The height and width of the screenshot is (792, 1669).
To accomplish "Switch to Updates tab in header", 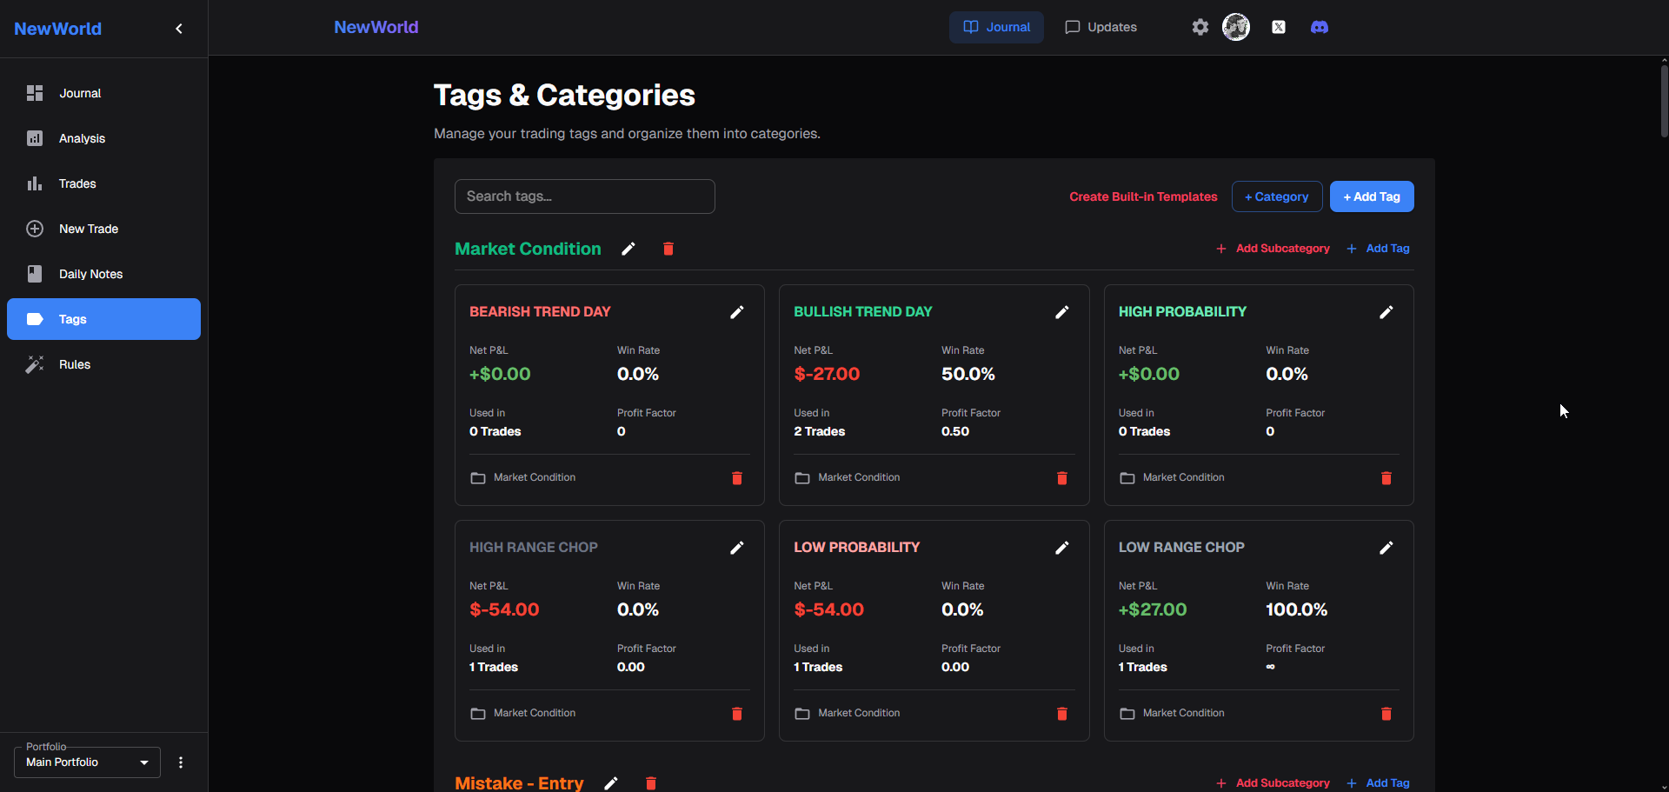I will coord(1100,27).
